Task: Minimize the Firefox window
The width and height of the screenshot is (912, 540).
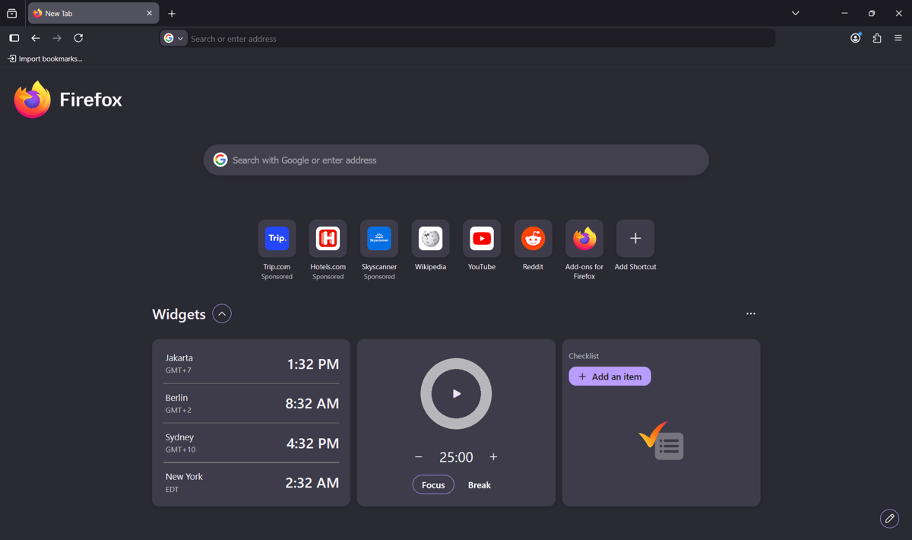Action: tap(844, 14)
